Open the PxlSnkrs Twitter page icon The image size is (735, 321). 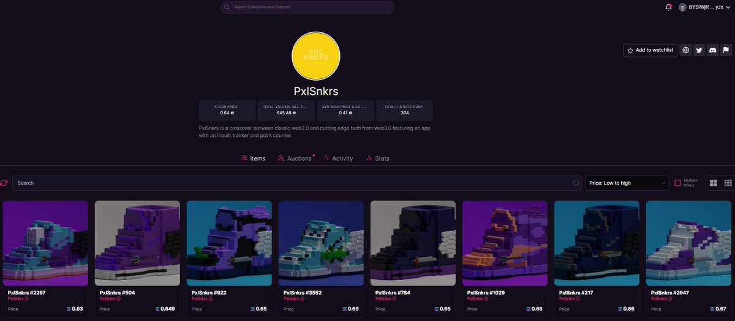pos(699,50)
